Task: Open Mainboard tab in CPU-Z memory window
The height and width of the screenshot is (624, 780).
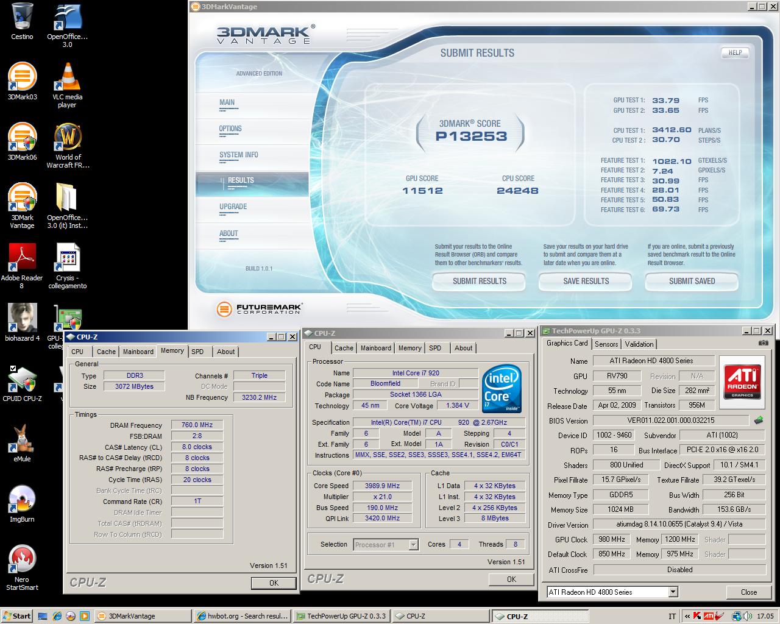Action: (x=138, y=352)
